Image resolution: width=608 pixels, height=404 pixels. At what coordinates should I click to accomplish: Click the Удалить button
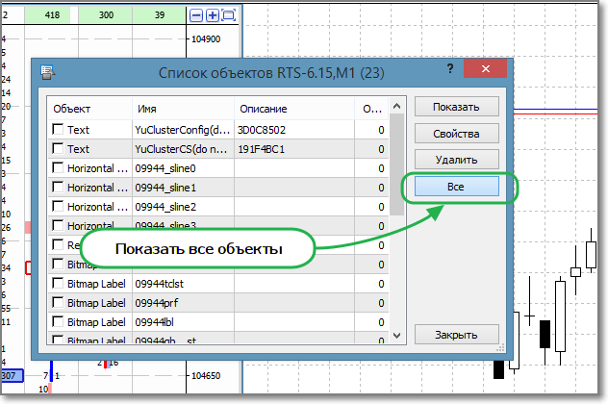[456, 160]
